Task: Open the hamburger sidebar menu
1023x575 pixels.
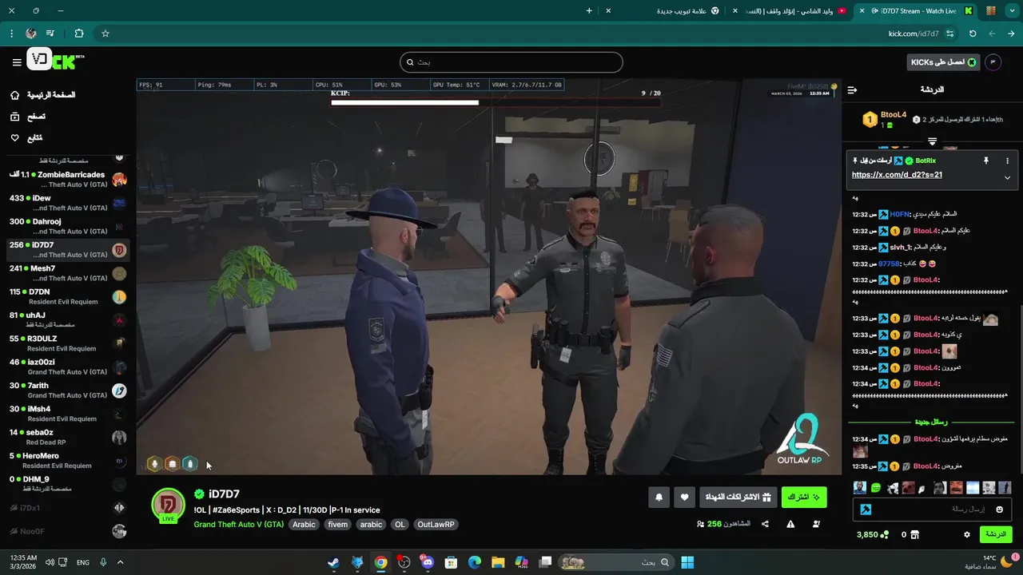Action: click(x=17, y=61)
